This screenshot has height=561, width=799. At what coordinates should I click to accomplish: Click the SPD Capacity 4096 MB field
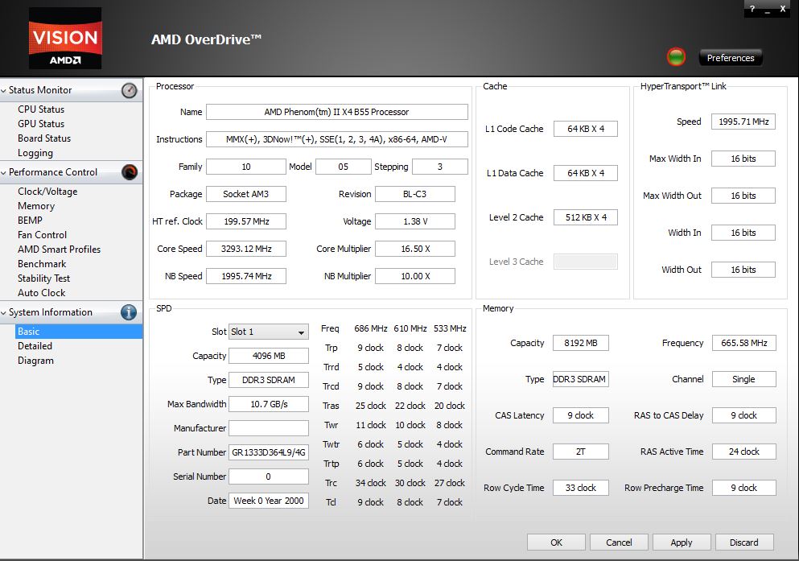tap(269, 356)
